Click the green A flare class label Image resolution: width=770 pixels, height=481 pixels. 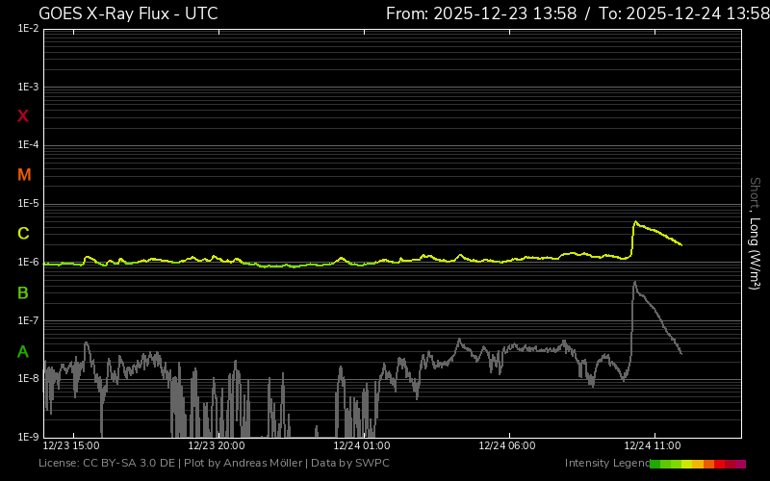(x=23, y=351)
